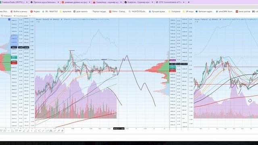Image resolution: width=258 pixels, height=145 pixels.
Task: Close the 'Прогноз курса биткоин' tab
Action: pos(58,2)
